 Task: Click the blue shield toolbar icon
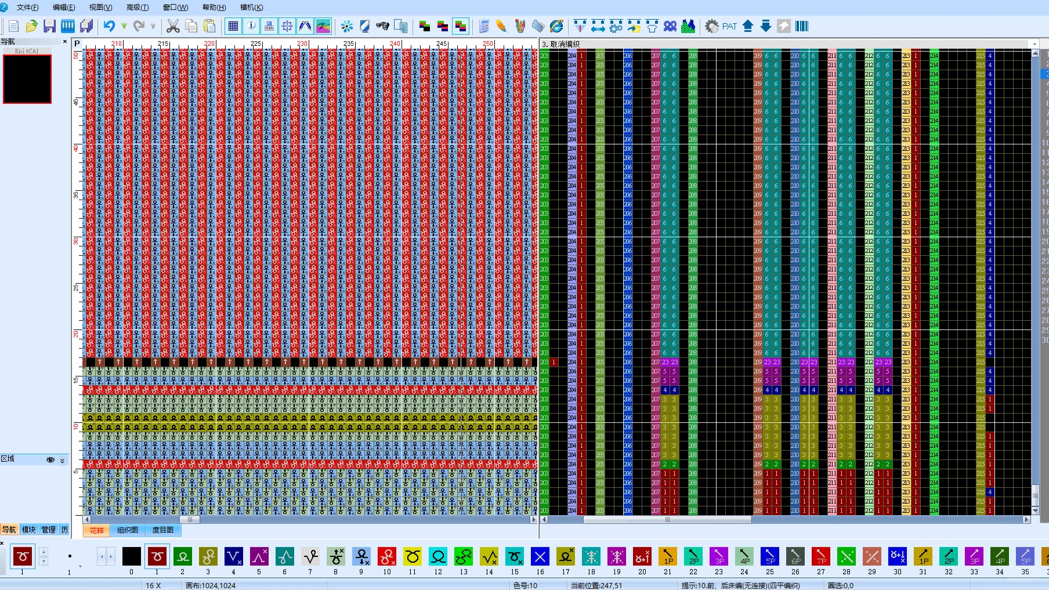(x=364, y=26)
